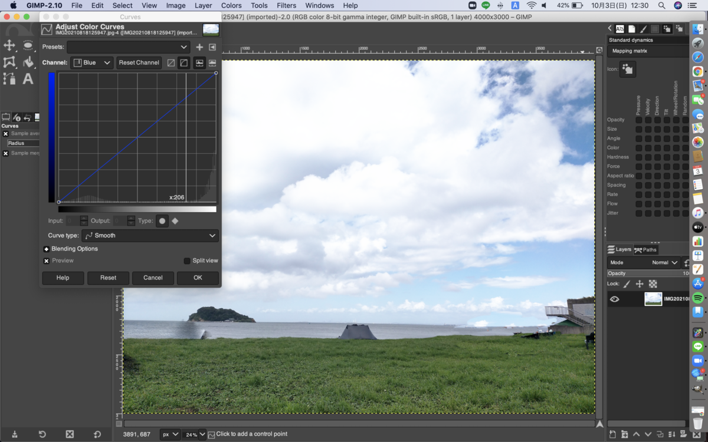Open the presets menu arrow icon
Screen dimensions: 708x442
click(x=212, y=47)
